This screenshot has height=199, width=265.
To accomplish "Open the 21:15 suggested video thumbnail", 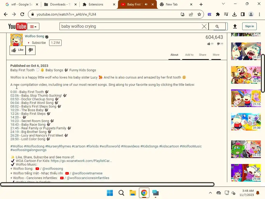I will point(246,98).
